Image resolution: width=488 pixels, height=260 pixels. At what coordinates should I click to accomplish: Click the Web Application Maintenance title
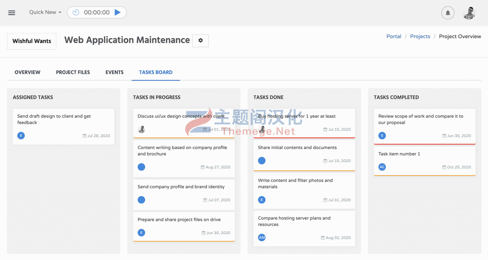pos(127,40)
